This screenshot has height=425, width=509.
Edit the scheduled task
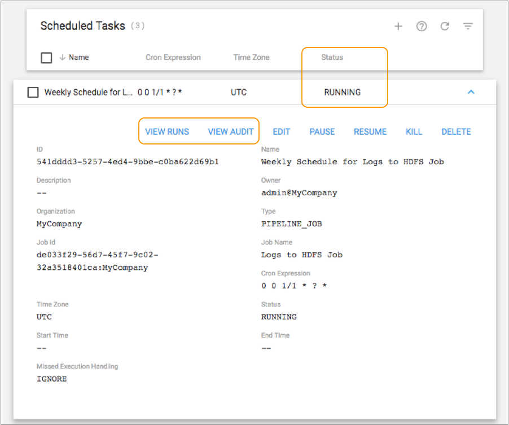point(282,132)
